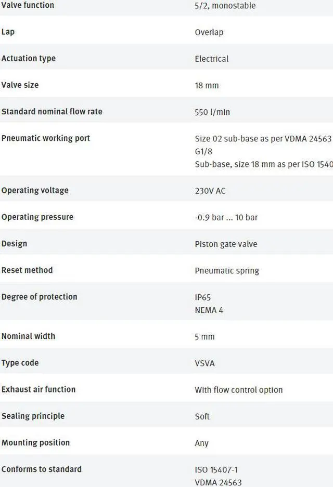
Task: Select the 'IP65' protection value
Action: [203, 297]
